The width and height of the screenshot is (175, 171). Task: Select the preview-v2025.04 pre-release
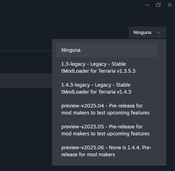pyautogui.click(x=102, y=106)
